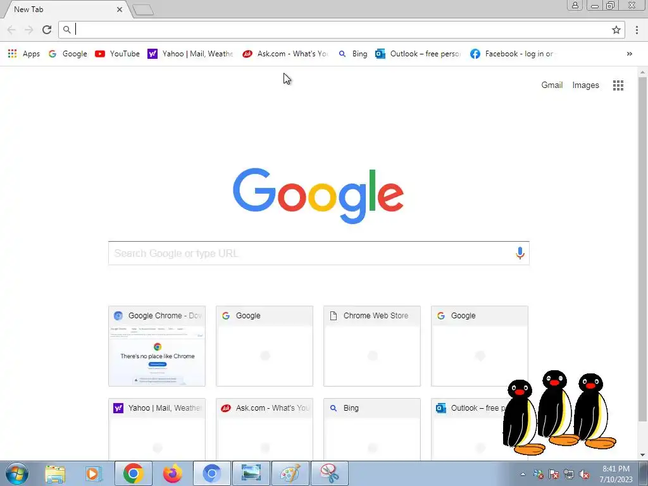Viewport: 648px width, 486px height.
Task: Open the first Google tile
Action: [x=265, y=346]
